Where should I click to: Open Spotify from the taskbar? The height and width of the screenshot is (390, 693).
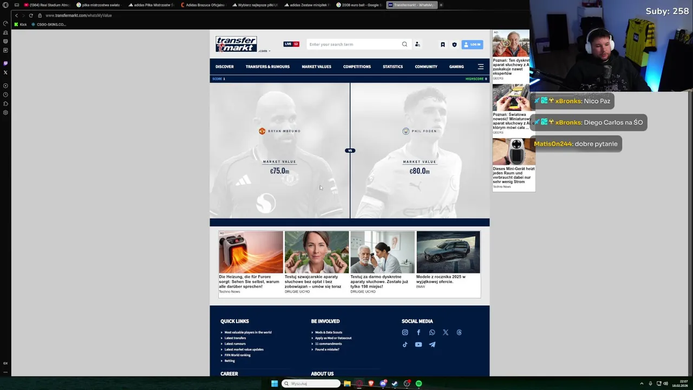[419, 383]
